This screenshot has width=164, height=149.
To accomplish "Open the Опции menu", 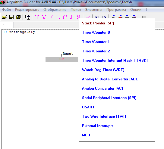I will tap(136, 10).
